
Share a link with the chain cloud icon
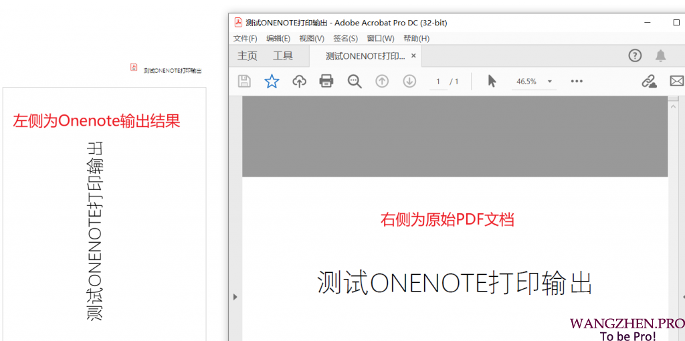click(x=649, y=81)
